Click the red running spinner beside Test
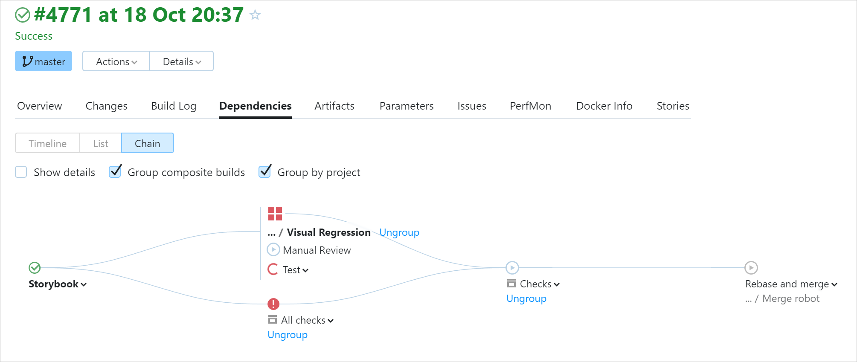 click(273, 269)
